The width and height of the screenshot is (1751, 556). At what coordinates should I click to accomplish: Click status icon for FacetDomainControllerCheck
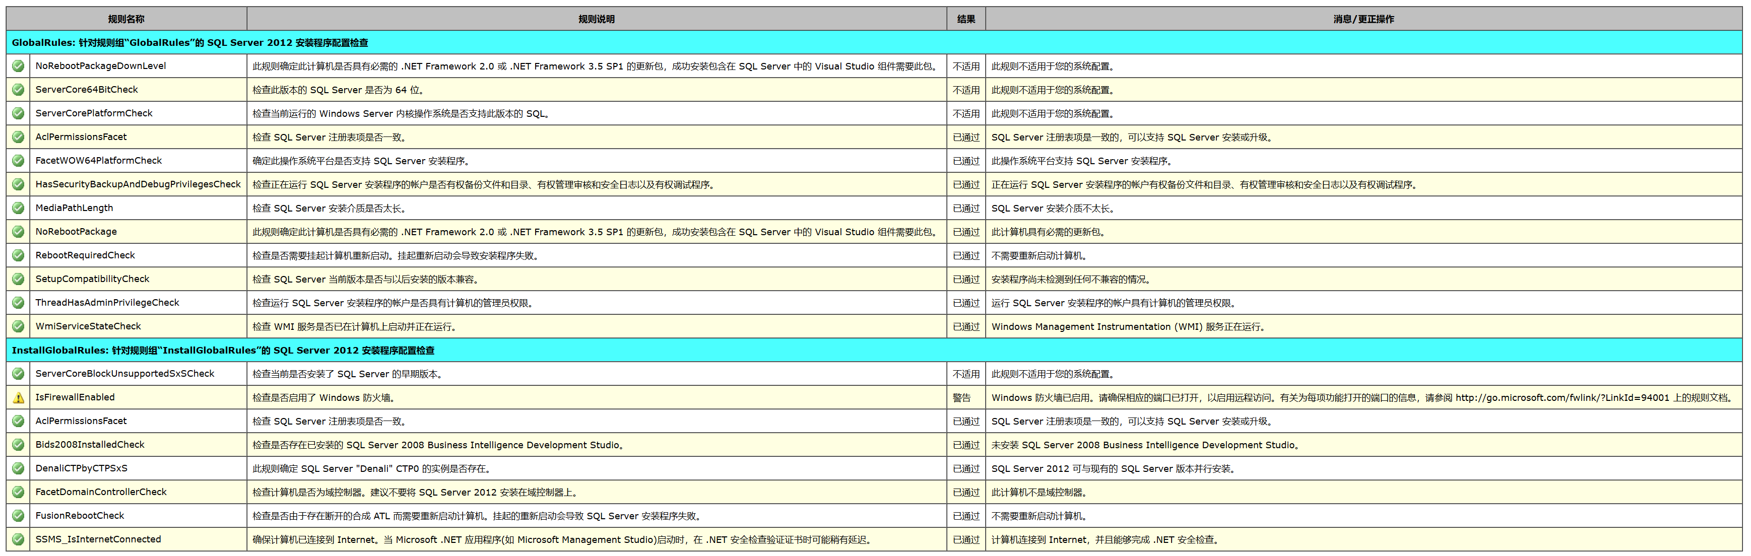(x=18, y=492)
